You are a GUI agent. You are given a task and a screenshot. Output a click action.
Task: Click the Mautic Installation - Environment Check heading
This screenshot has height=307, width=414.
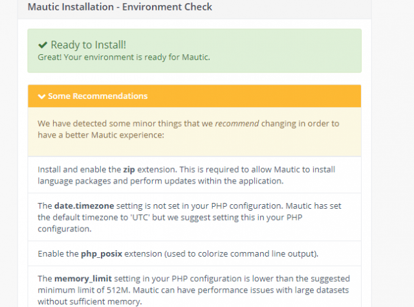pos(120,7)
